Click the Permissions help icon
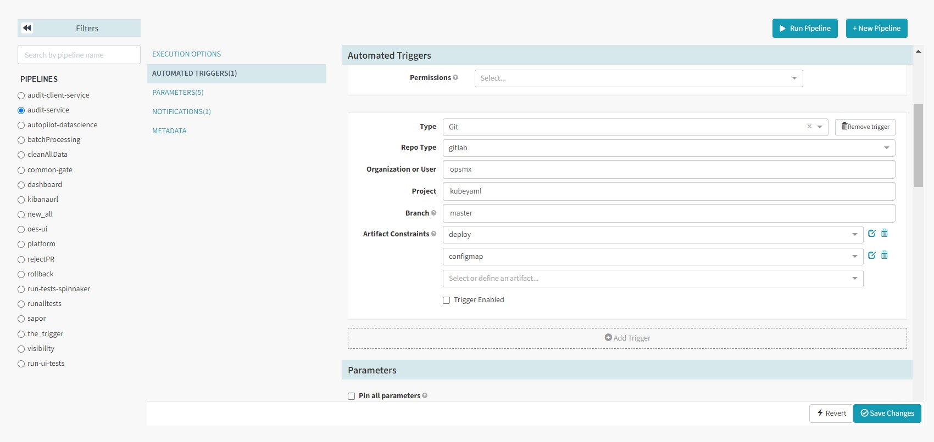The width and height of the screenshot is (934, 442). coord(455,78)
